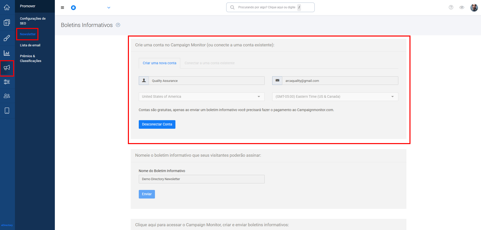Click the arcaquality@gmail.com email field
This screenshot has height=230, width=481.
pyautogui.click(x=340, y=81)
